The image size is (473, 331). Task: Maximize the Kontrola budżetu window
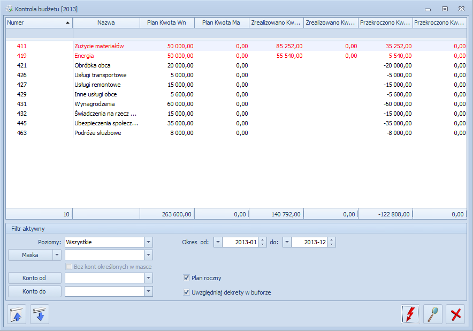click(445, 9)
